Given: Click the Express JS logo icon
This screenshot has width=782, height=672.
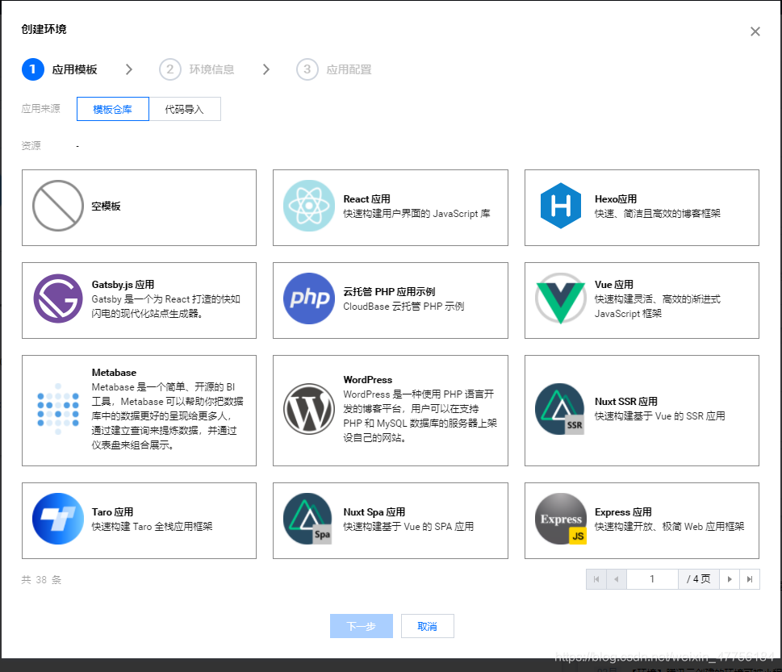Looking at the screenshot, I should click(561, 519).
